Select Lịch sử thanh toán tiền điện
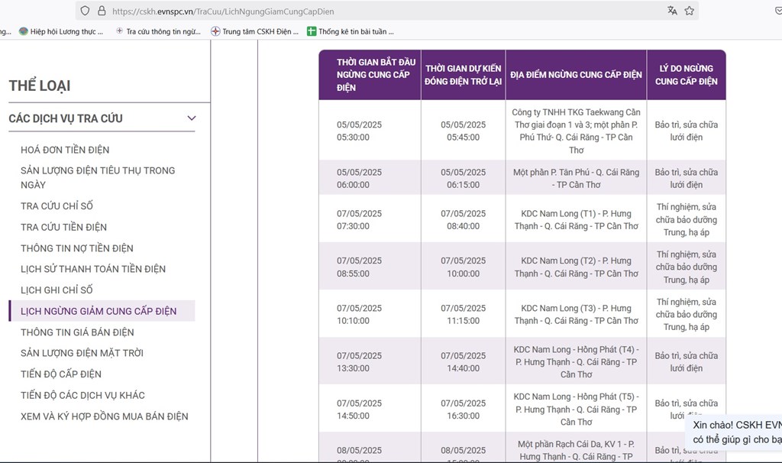 93,269
